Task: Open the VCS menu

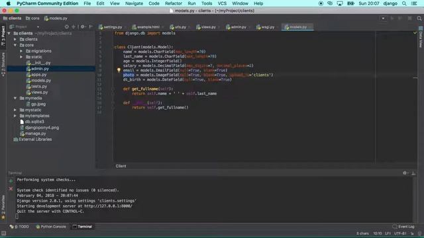Action: coord(222,3)
